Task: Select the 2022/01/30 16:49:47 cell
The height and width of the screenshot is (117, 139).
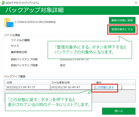Action: click(72, 87)
